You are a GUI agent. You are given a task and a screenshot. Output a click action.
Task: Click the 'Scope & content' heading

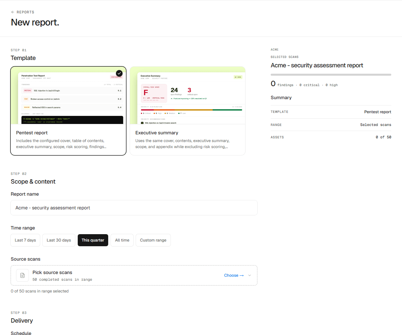[33, 182]
